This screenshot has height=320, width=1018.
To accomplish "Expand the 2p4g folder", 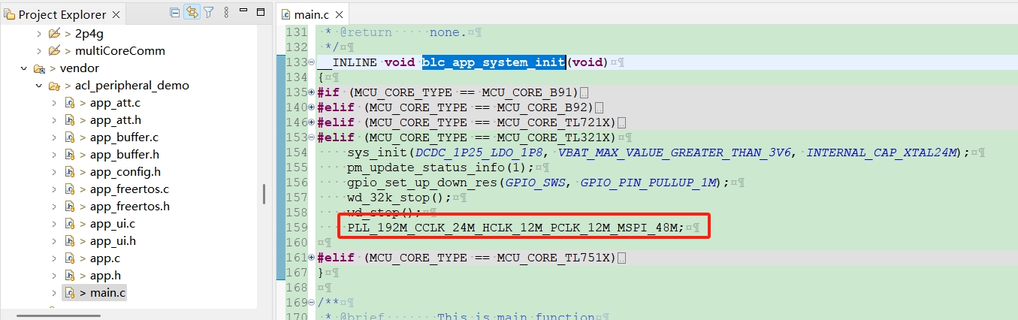I will pyautogui.click(x=39, y=34).
